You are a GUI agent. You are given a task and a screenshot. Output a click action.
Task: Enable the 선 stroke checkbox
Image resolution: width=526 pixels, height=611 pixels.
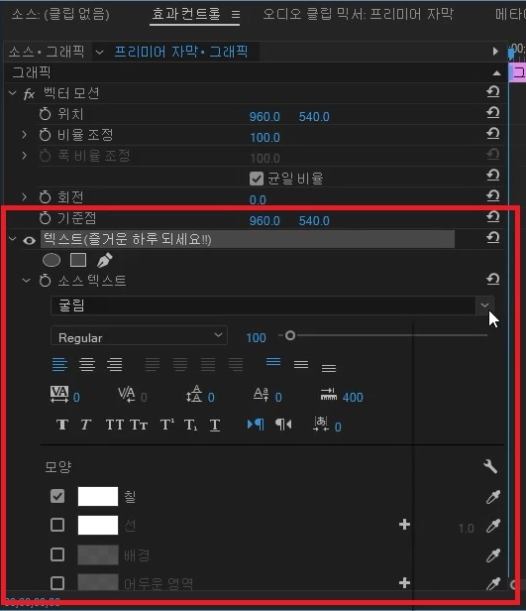point(57,525)
